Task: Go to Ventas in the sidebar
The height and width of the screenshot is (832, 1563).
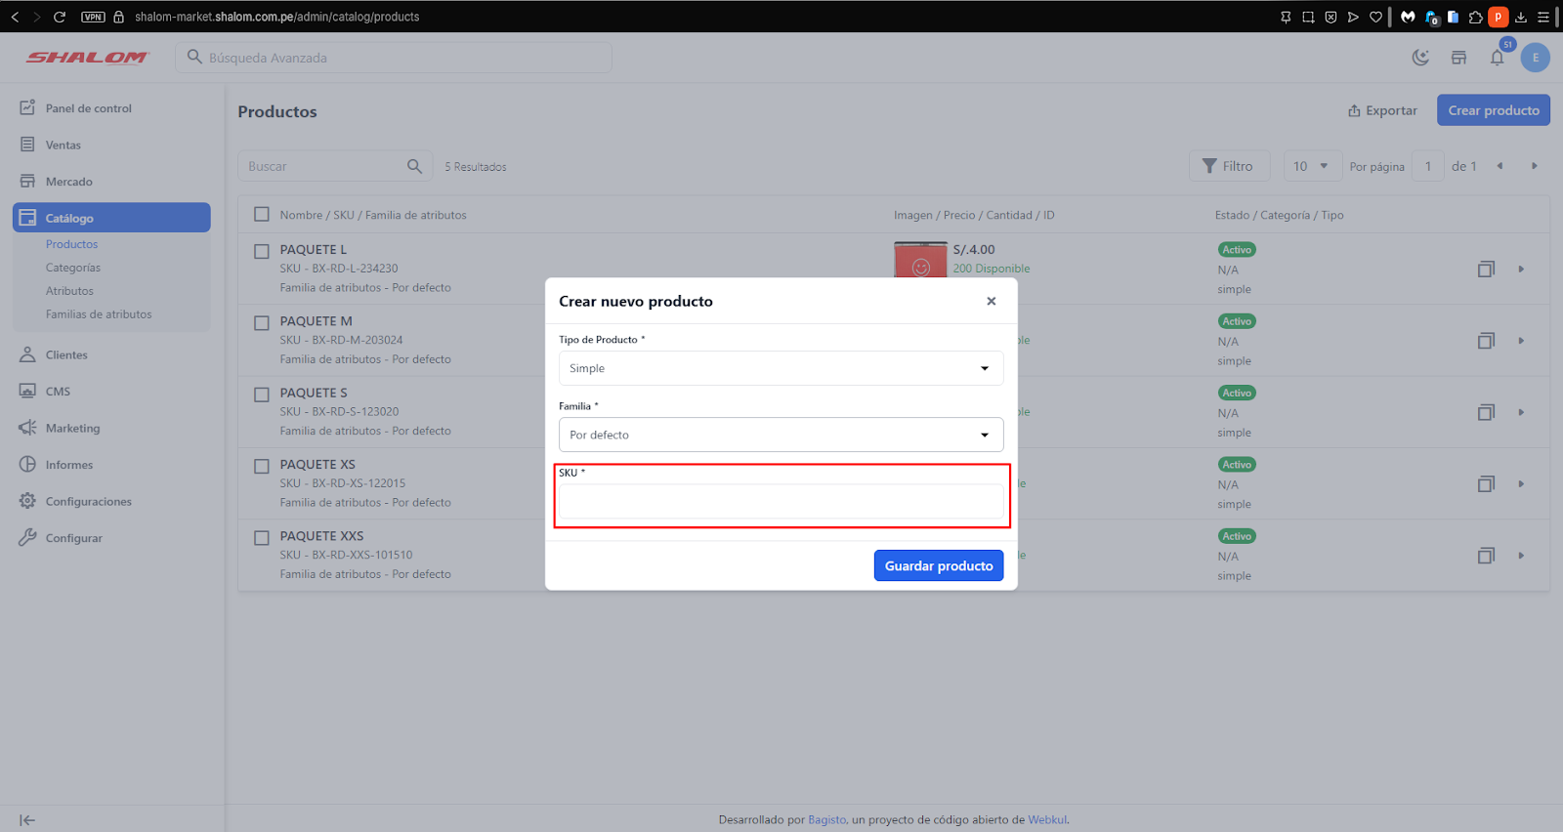Action: (63, 146)
